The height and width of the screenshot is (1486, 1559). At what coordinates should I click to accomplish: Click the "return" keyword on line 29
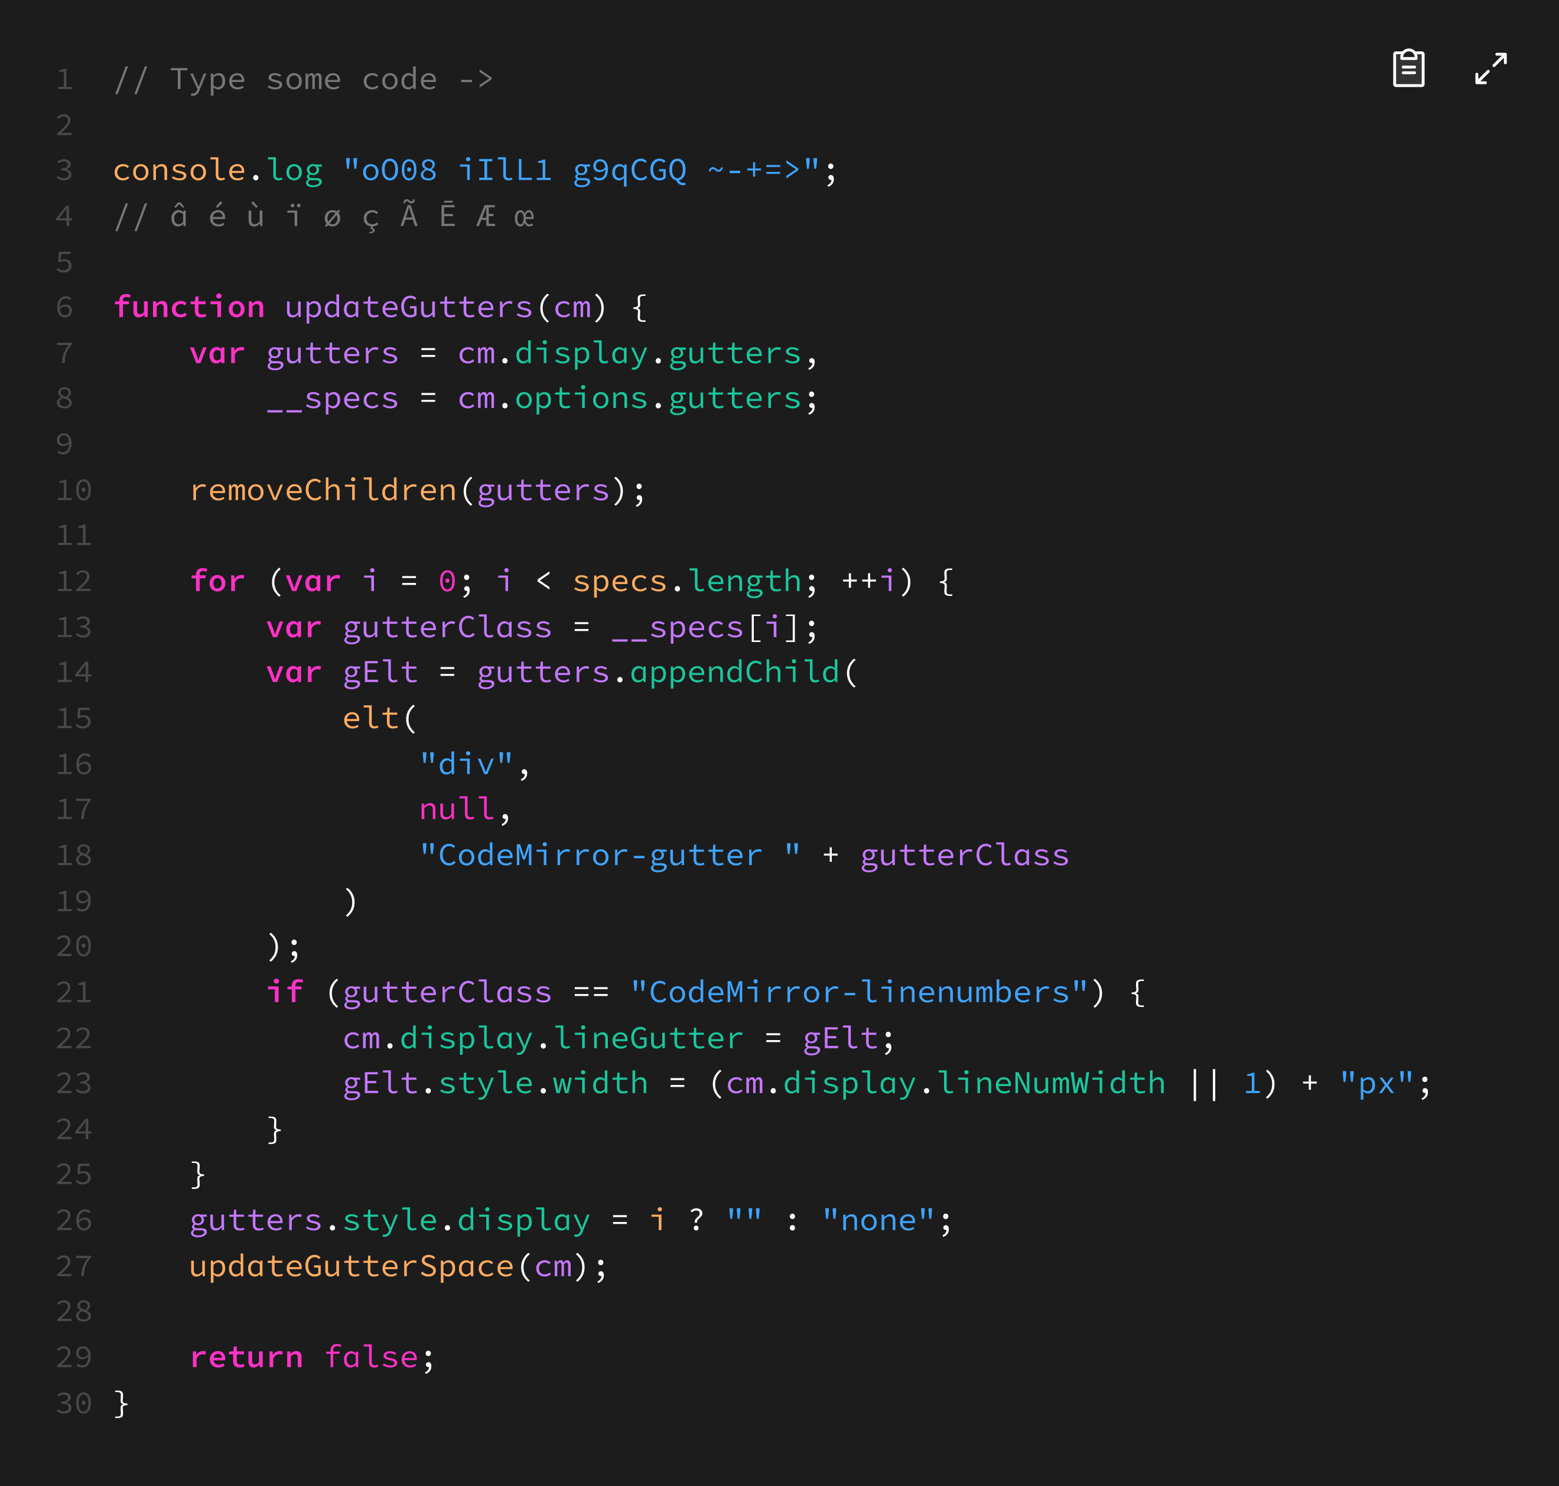(x=246, y=1358)
